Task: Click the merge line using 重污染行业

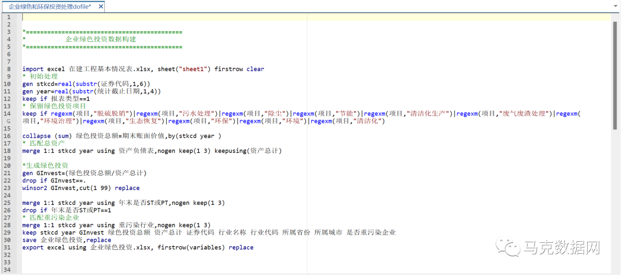Action: [116, 225]
